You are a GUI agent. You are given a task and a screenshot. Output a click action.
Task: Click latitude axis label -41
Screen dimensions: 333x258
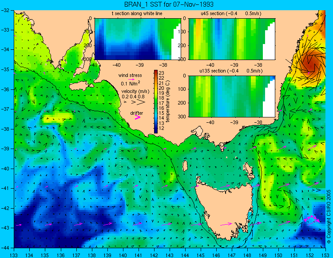[x=5, y=188]
